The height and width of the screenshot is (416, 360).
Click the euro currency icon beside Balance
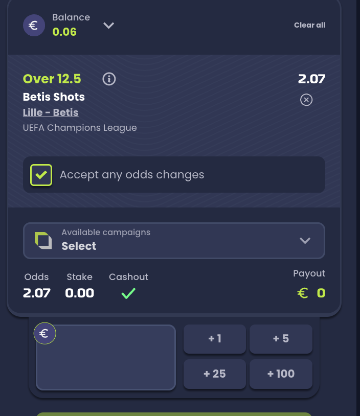34,25
